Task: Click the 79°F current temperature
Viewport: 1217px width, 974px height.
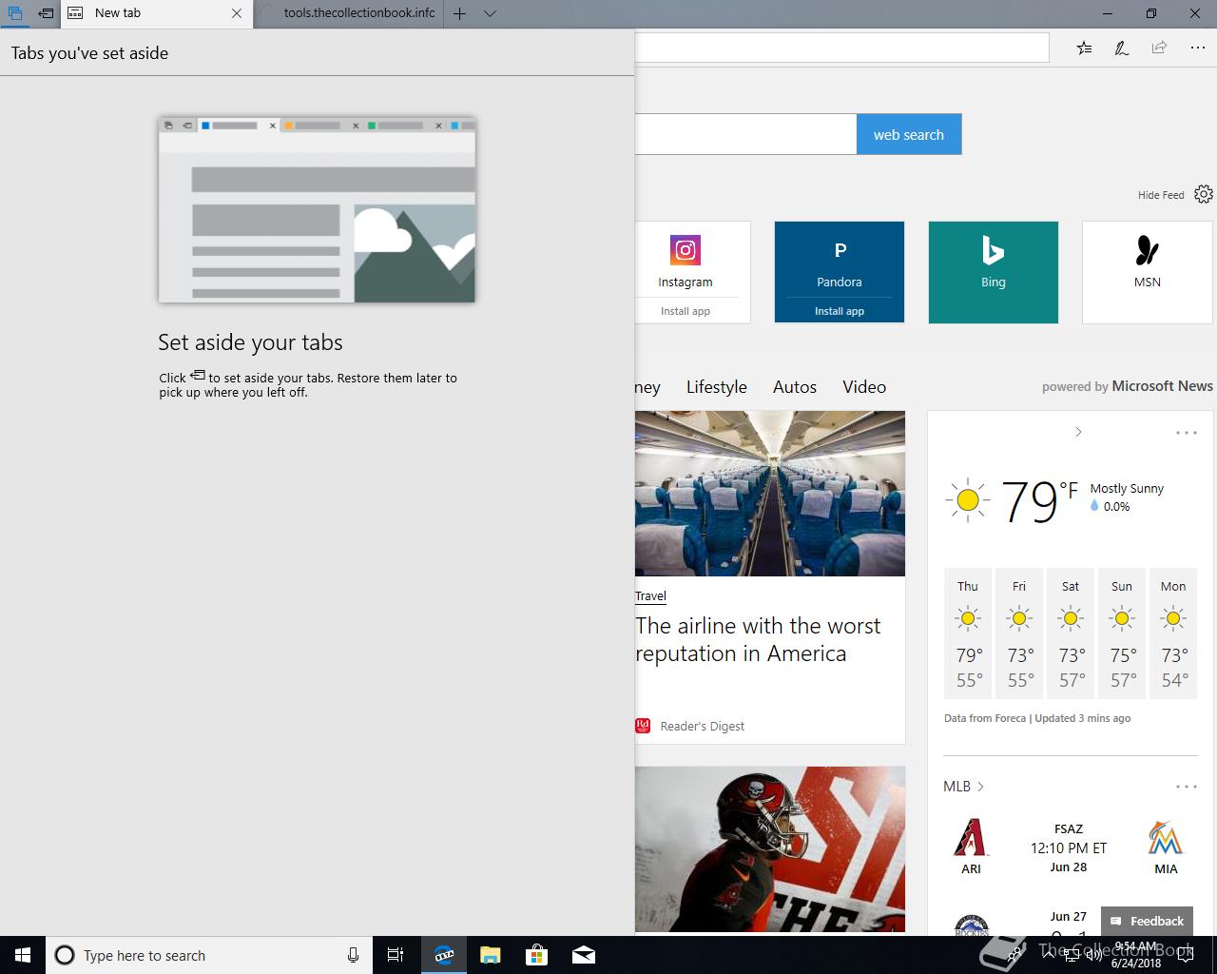Action: [x=1039, y=501]
